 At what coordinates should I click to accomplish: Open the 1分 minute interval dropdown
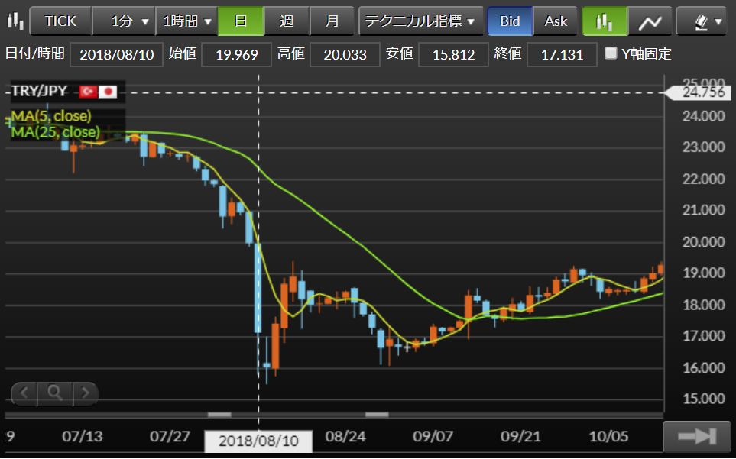[124, 21]
